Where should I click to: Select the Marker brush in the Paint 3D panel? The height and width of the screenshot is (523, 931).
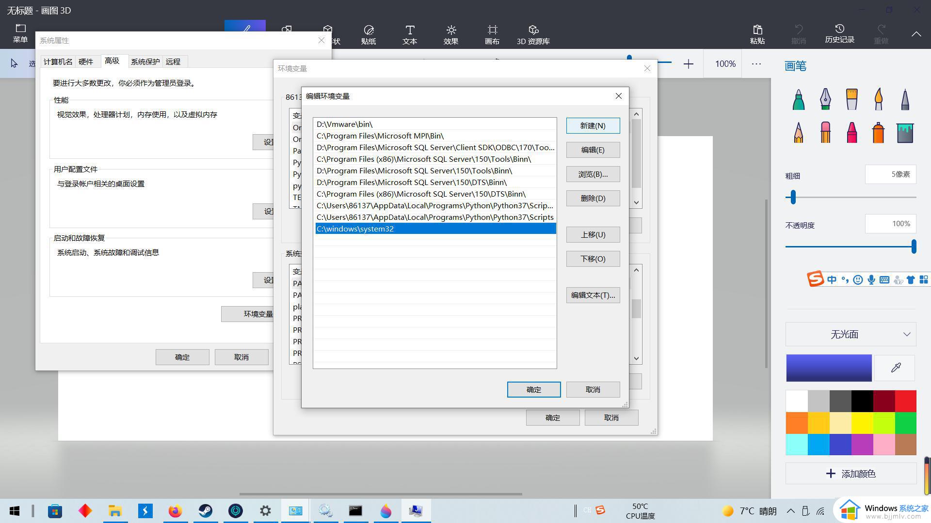click(799, 99)
